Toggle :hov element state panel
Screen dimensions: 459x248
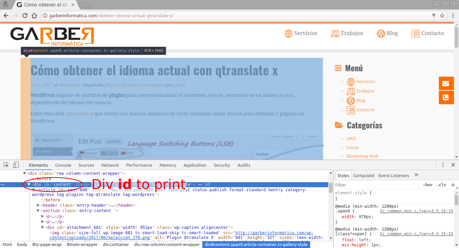click(x=428, y=185)
